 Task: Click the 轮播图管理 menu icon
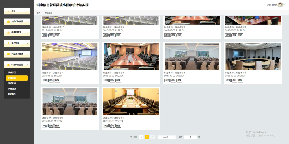pyautogui.click(x=8, y=33)
